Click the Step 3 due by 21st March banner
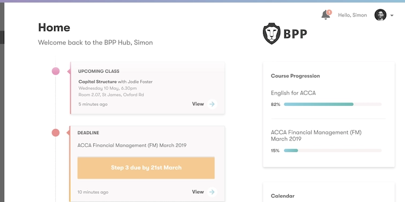 click(x=146, y=168)
